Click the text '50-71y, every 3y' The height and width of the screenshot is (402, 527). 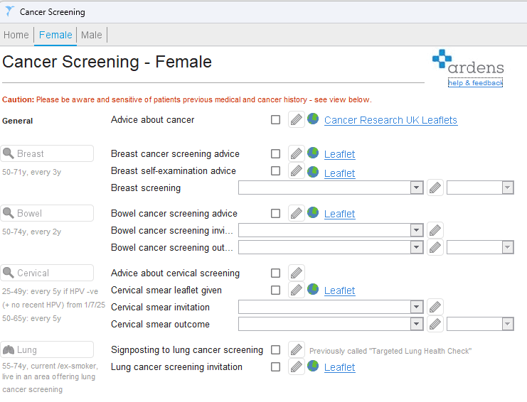click(31, 172)
